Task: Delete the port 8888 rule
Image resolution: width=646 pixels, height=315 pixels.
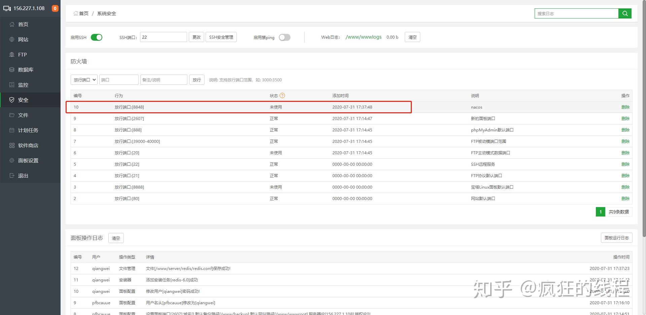Action: (x=625, y=187)
